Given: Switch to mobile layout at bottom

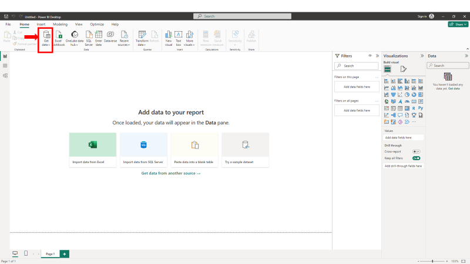Looking at the screenshot, I should click(26, 253).
